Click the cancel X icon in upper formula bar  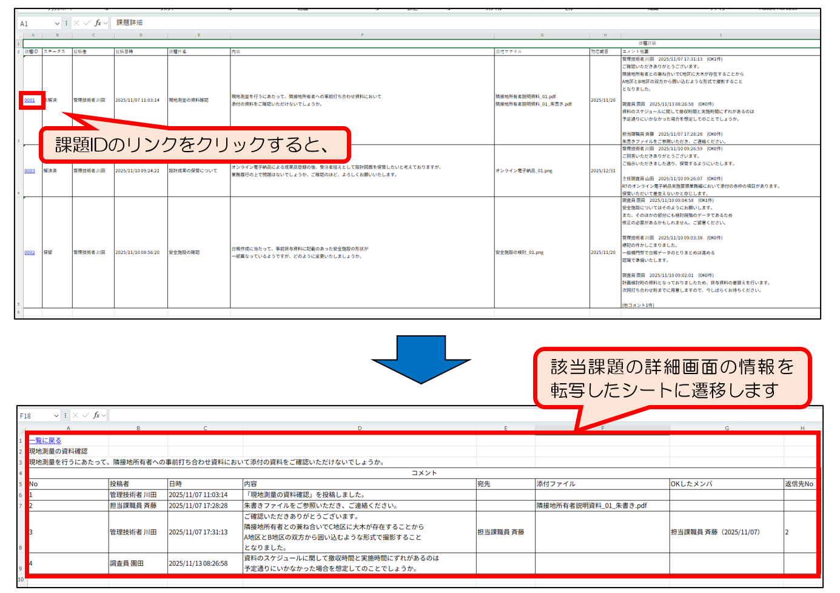(x=76, y=23)
